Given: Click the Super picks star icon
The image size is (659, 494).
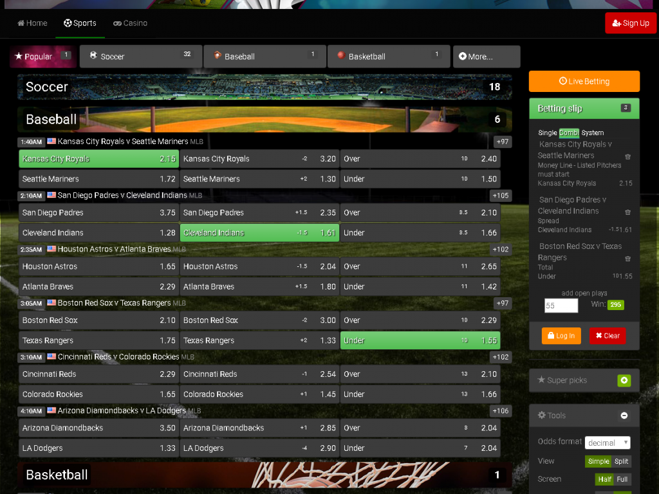Looking at the screenshot, I should (x=541, y=380).
